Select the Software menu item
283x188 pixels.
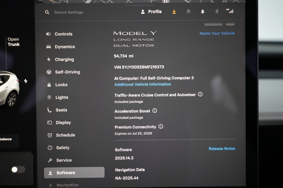pyautogui.click(x=74, y=173)
